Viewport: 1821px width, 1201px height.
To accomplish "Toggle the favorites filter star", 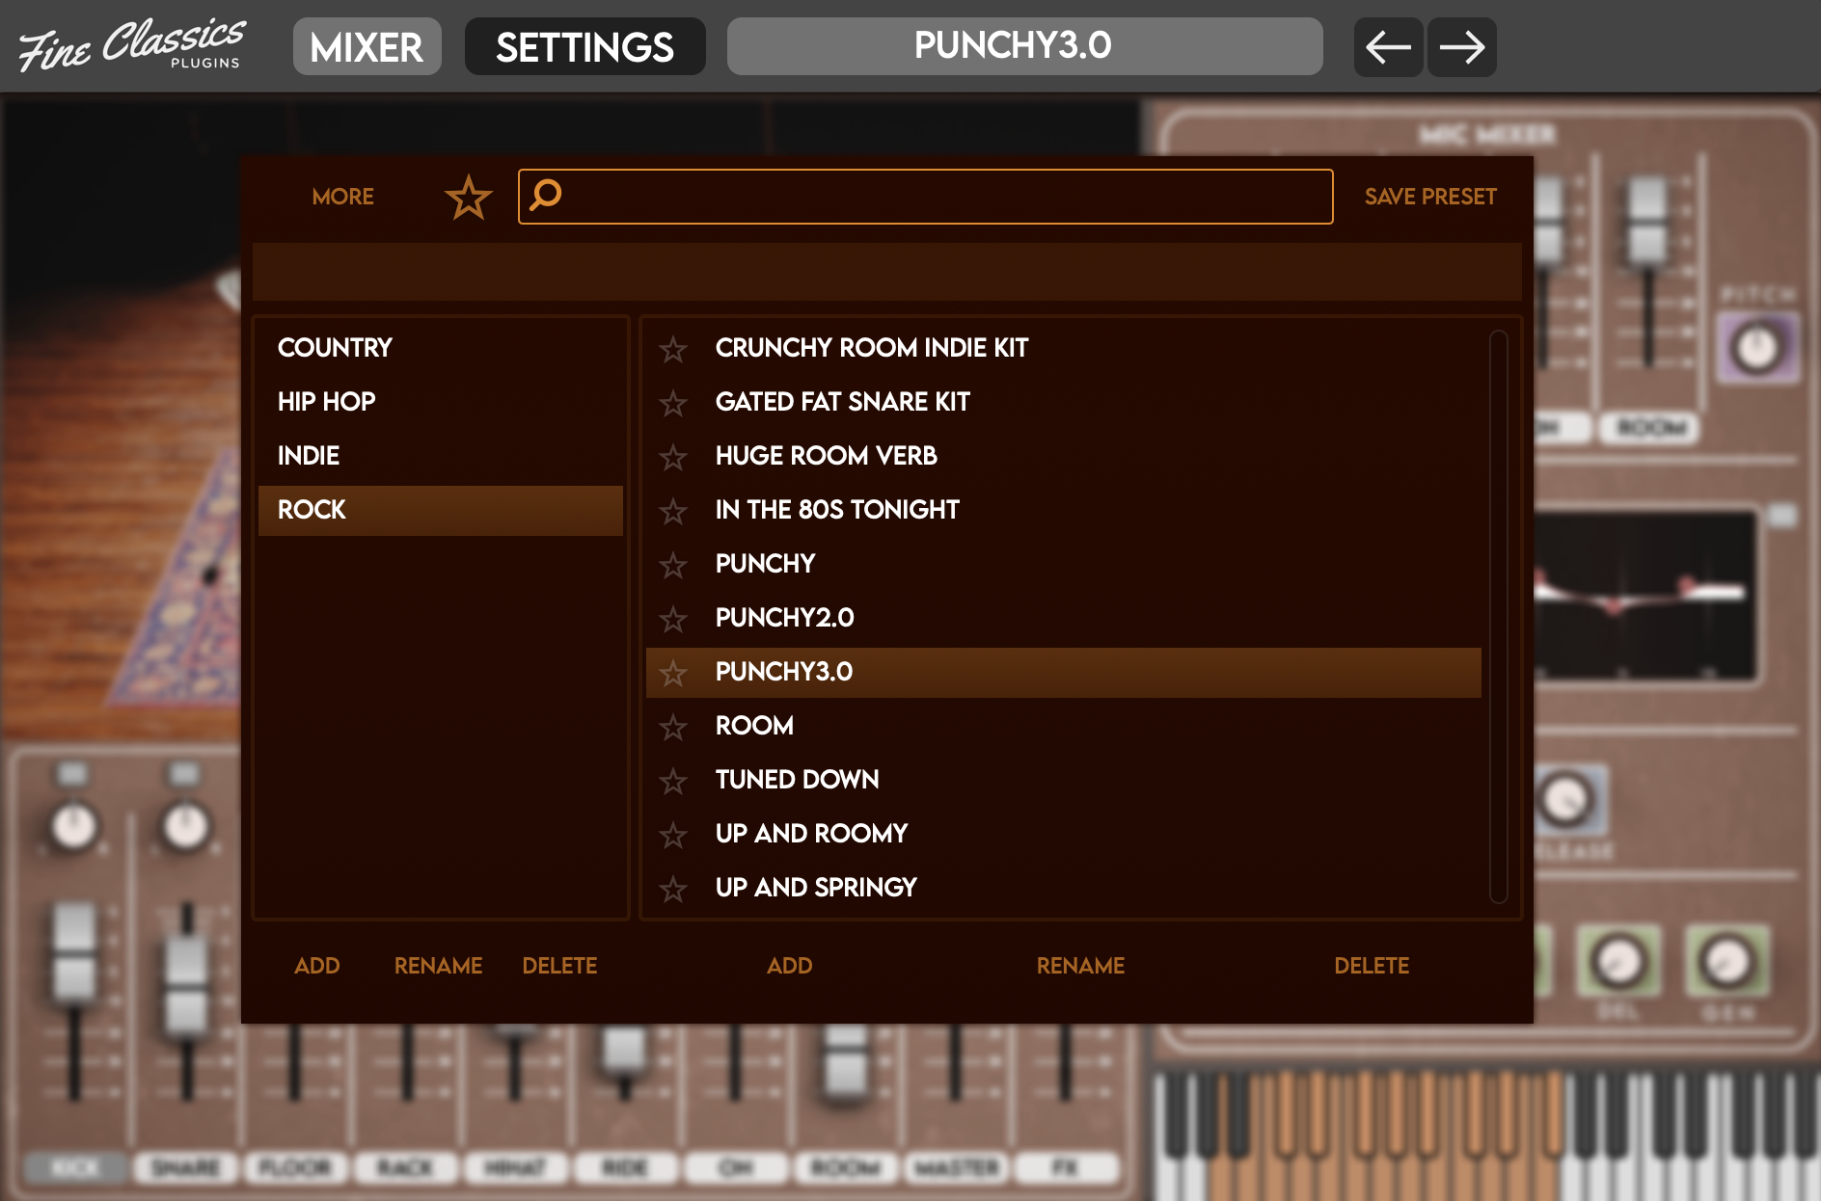I will tap(469, 197).
